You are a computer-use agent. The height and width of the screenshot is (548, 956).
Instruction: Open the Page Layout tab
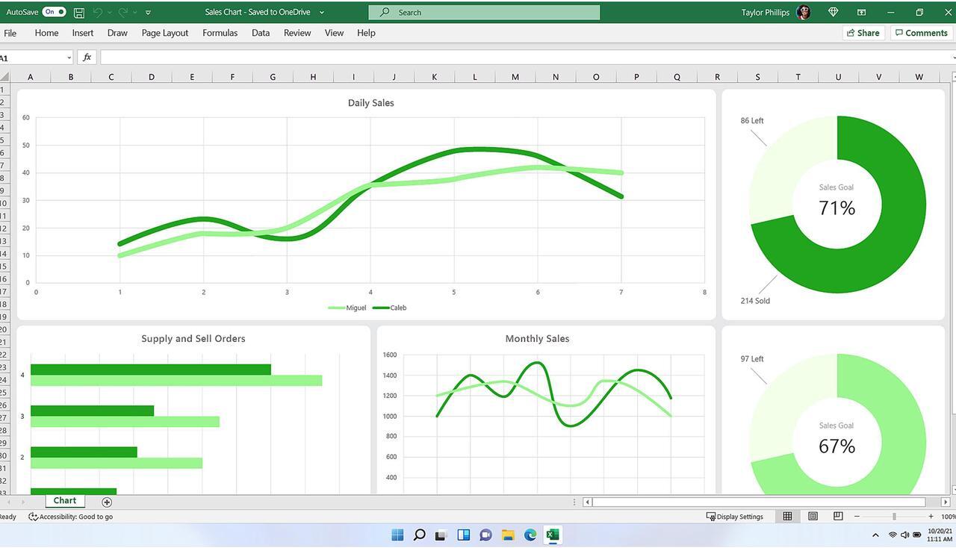165,33
